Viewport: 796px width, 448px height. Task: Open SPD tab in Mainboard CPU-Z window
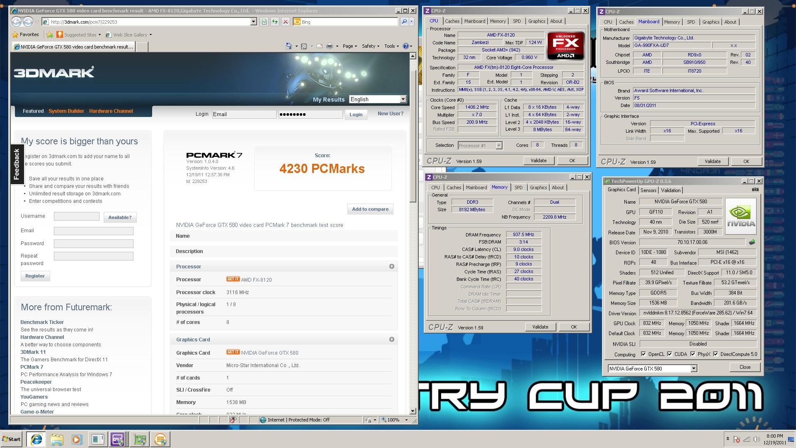[691, 22]
